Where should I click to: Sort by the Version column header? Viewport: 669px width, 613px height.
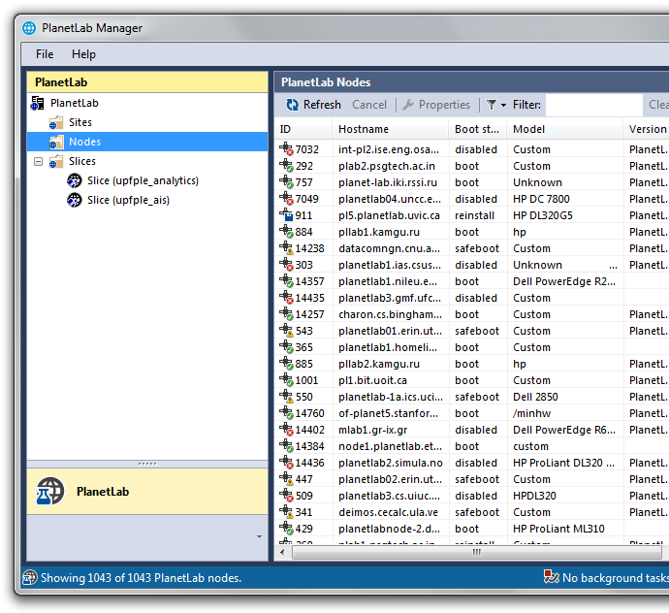[647, 129]
